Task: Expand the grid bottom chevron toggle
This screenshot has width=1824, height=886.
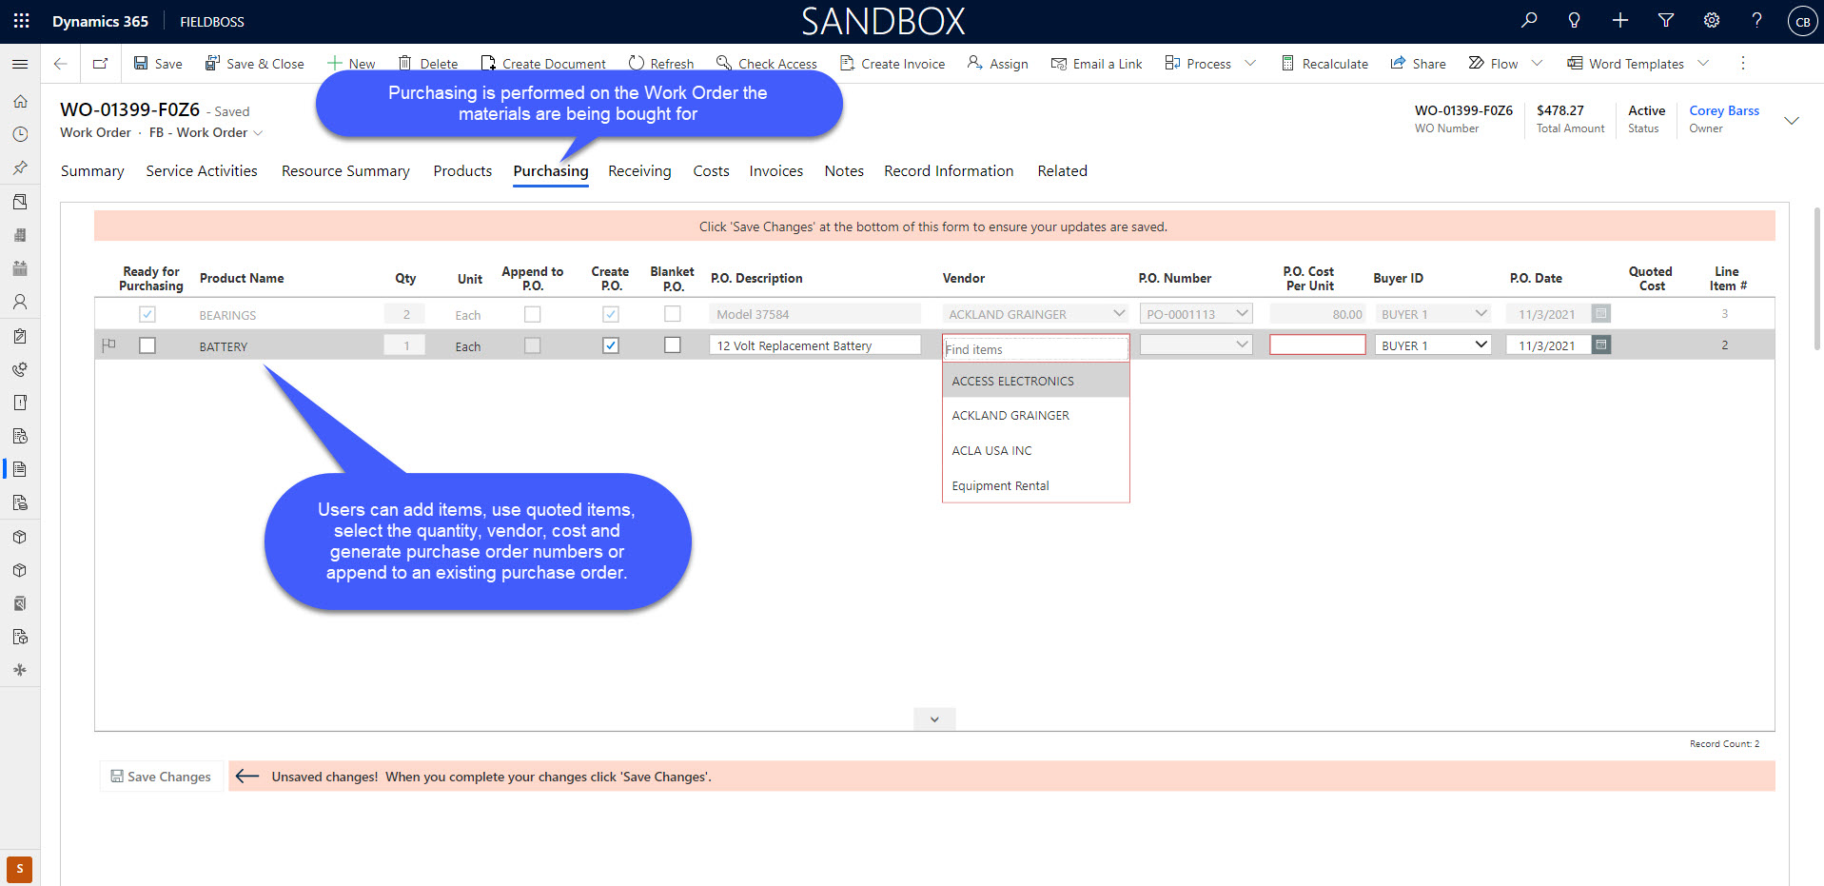Action: [x=934, y=719]
